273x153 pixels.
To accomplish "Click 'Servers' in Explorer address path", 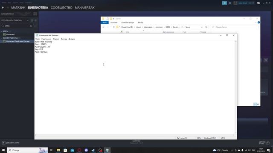I will coord(175,27).
